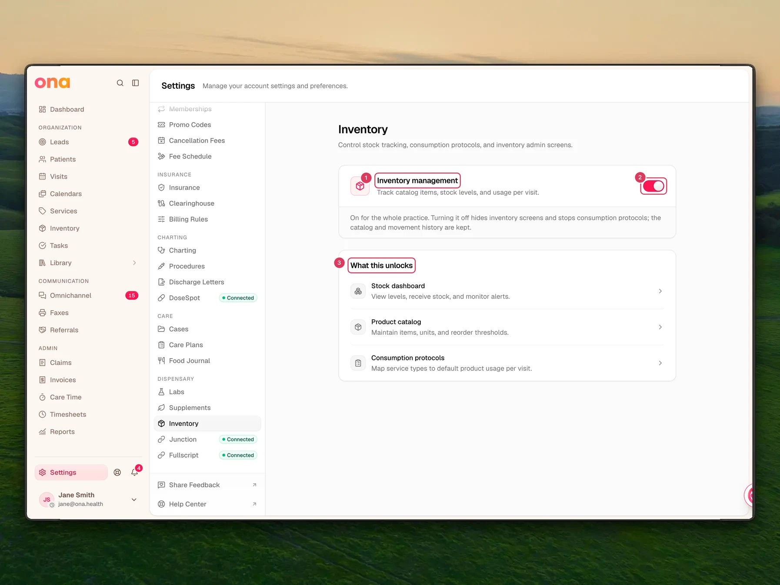
Task: Select Inventory in the Dispensary settings list
Action: pyautogui.click(x=207, y=424)
